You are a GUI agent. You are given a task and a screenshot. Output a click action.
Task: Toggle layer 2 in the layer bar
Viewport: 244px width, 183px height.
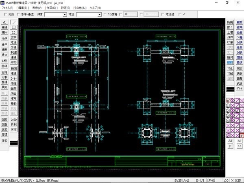click(x=228, y=111)
